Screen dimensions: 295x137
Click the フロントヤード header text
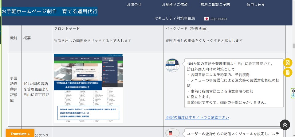tap(67, 29)
